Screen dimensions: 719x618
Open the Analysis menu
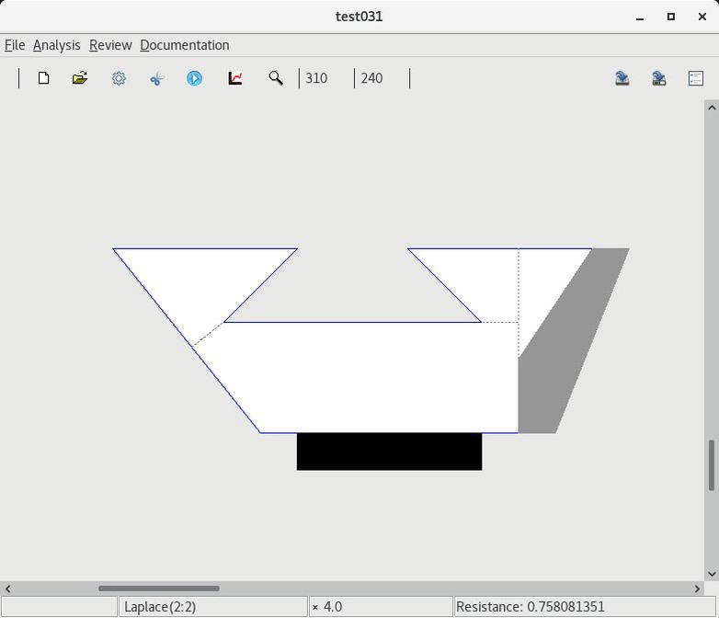(x=56, y=45)
